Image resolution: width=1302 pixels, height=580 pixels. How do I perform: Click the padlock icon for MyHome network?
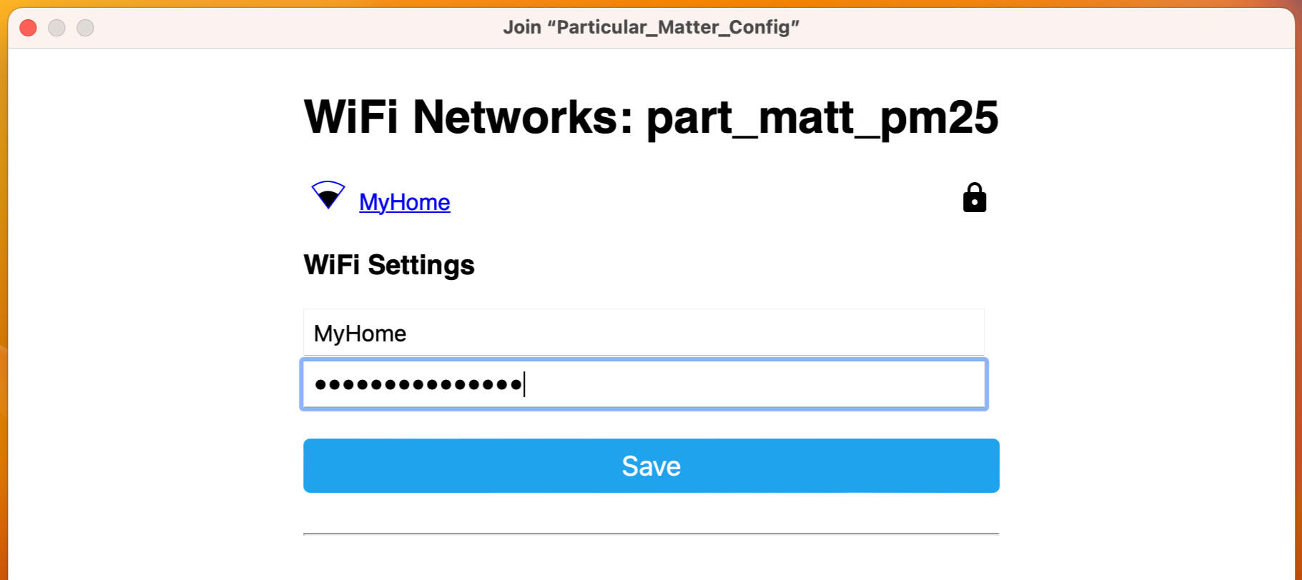pos(974,198)
